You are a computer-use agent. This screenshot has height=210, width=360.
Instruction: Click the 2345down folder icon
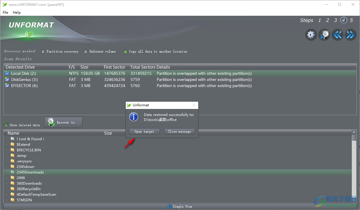pos(12,167)
